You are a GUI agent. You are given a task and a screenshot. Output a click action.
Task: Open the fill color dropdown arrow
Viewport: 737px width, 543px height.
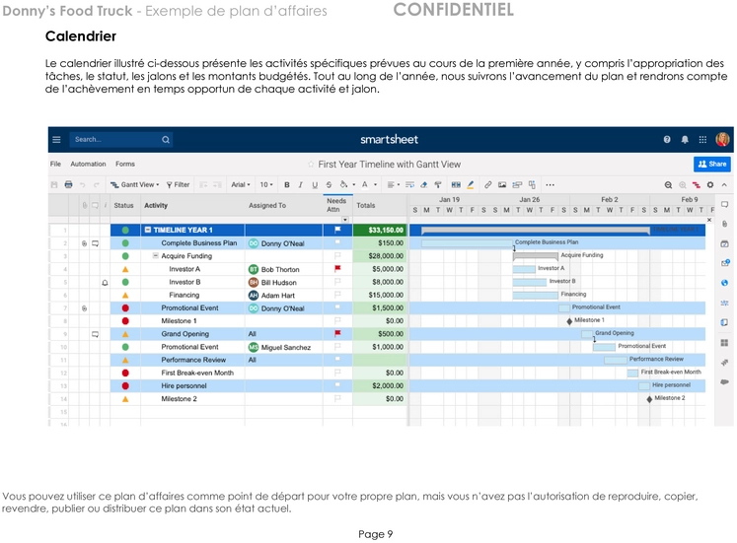[x=353, y=185]
